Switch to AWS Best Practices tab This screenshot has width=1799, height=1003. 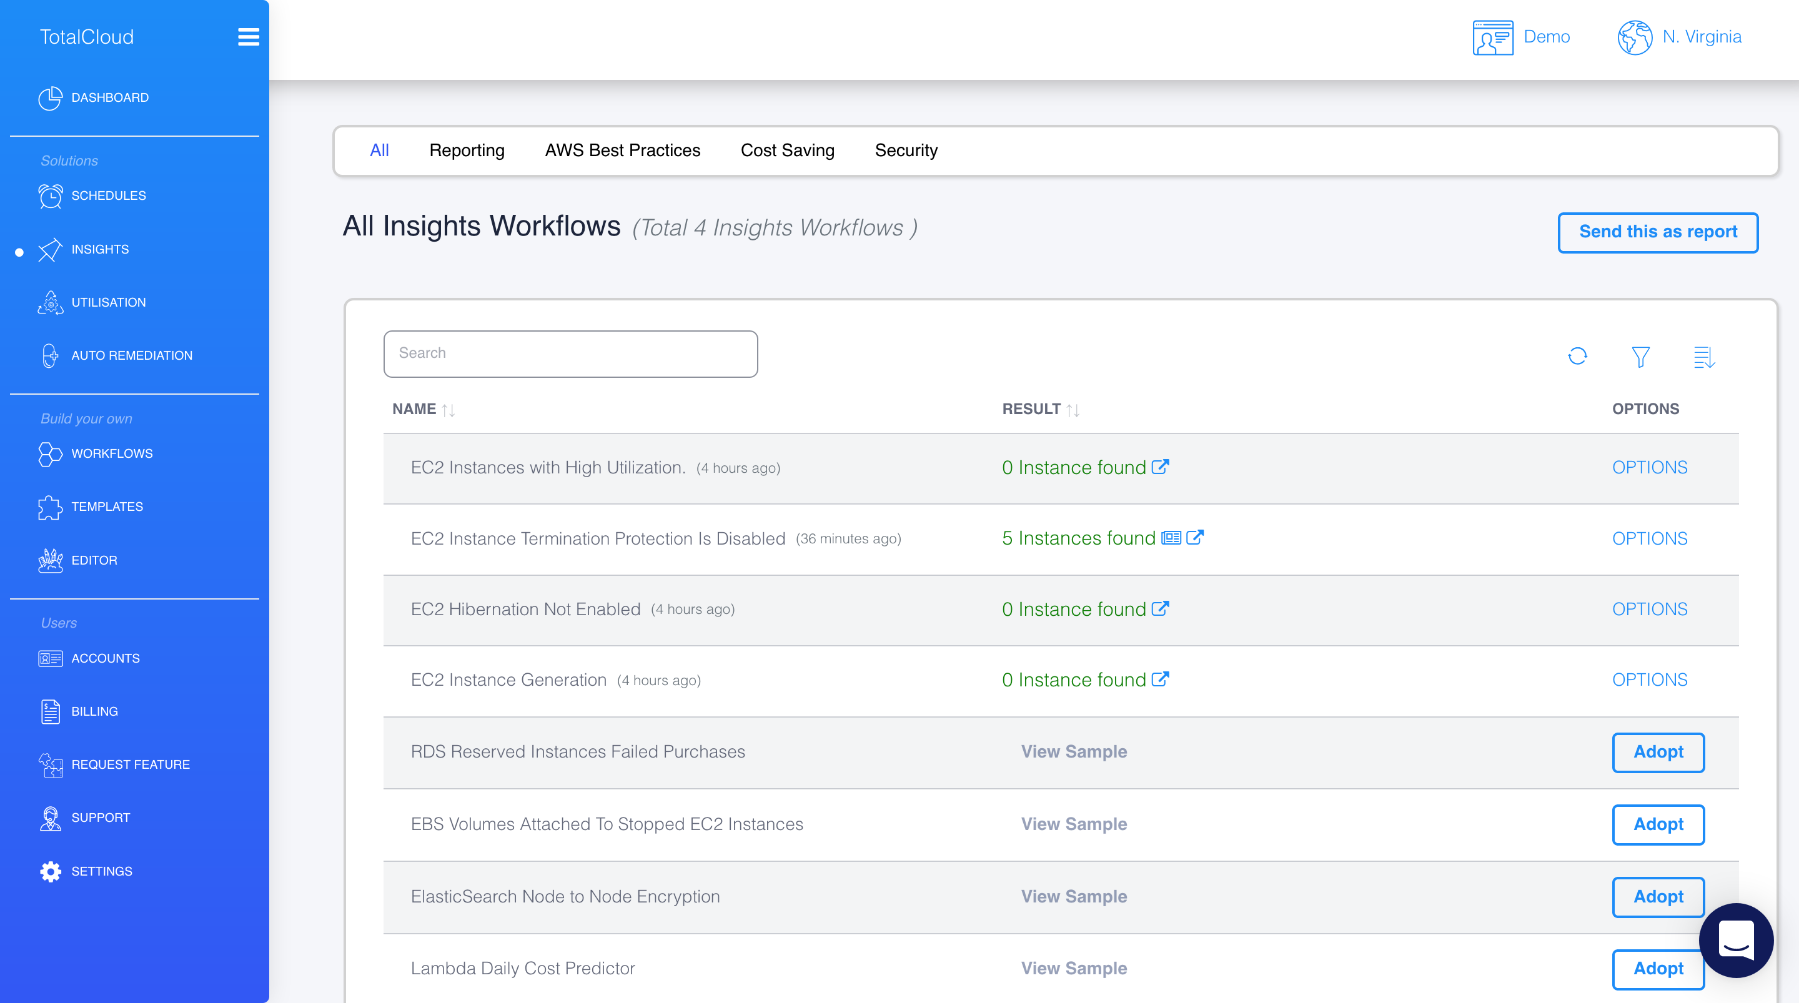(x=622, y=150)
